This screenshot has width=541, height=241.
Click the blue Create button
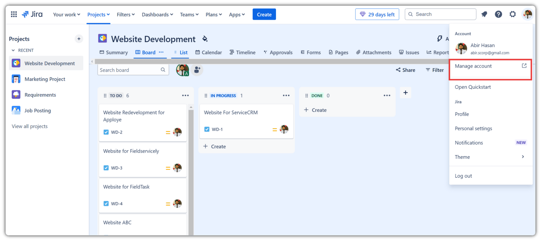pyautogui.click(x=264, y=15)
